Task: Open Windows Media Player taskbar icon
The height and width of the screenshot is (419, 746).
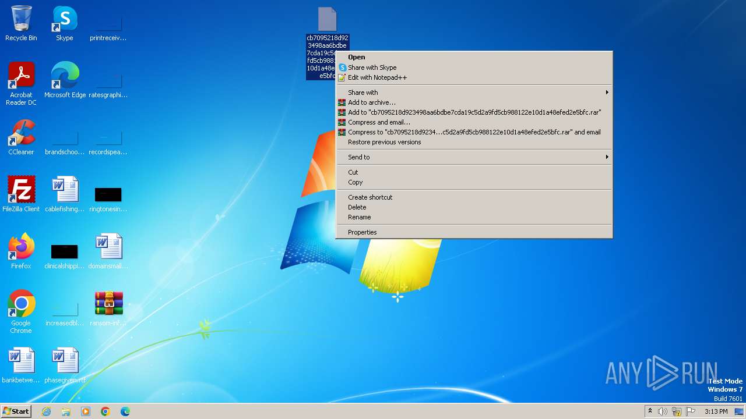Action: [86, 411]
